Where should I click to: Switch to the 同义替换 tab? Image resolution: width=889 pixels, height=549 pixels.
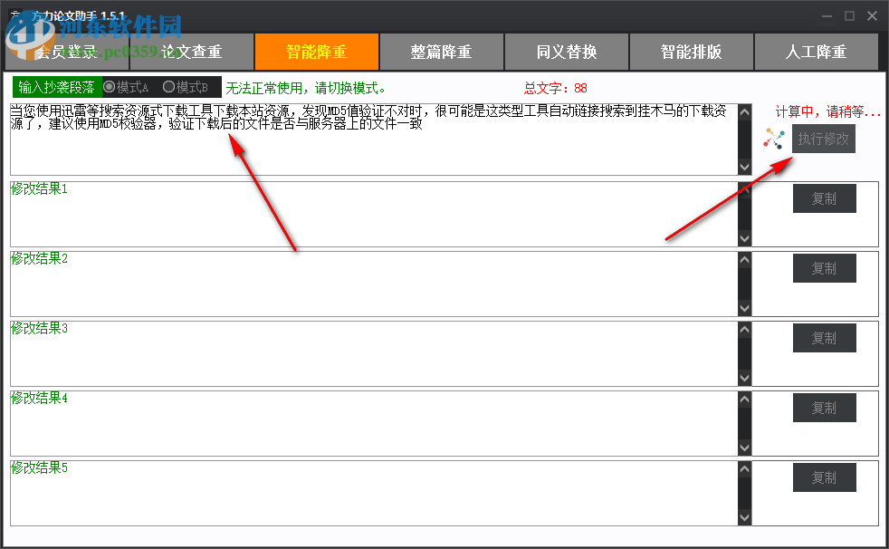(x=566, y=53)
